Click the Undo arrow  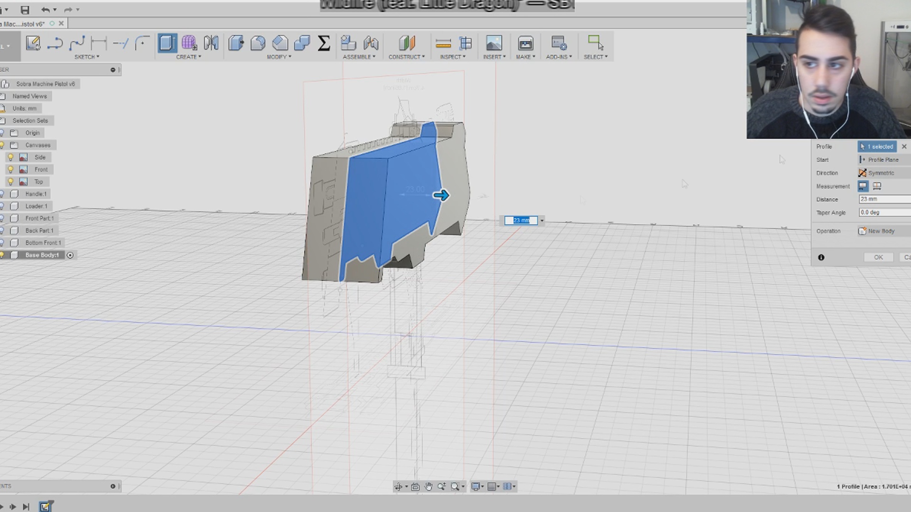(46, 9)
